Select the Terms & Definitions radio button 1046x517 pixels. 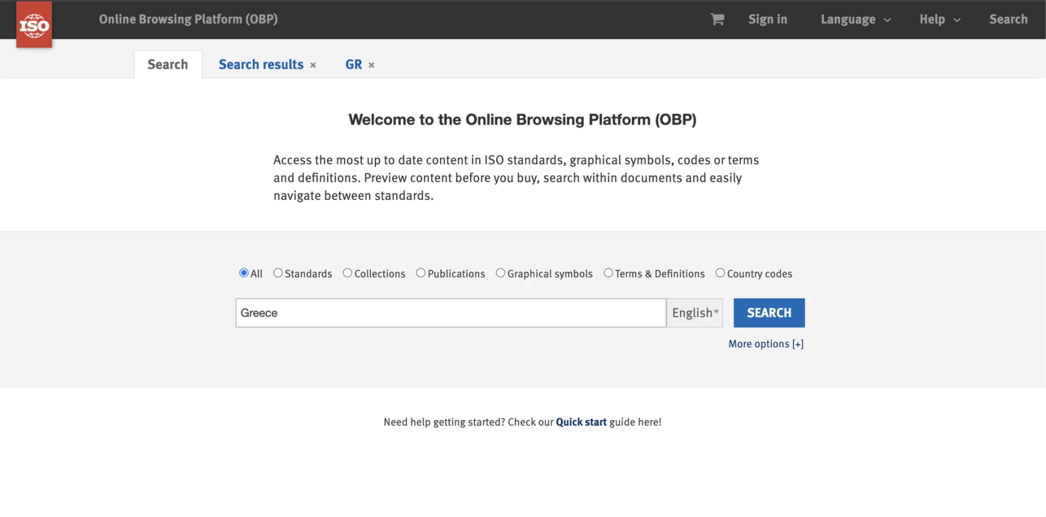pyautogui.click(x=608, y=273)
